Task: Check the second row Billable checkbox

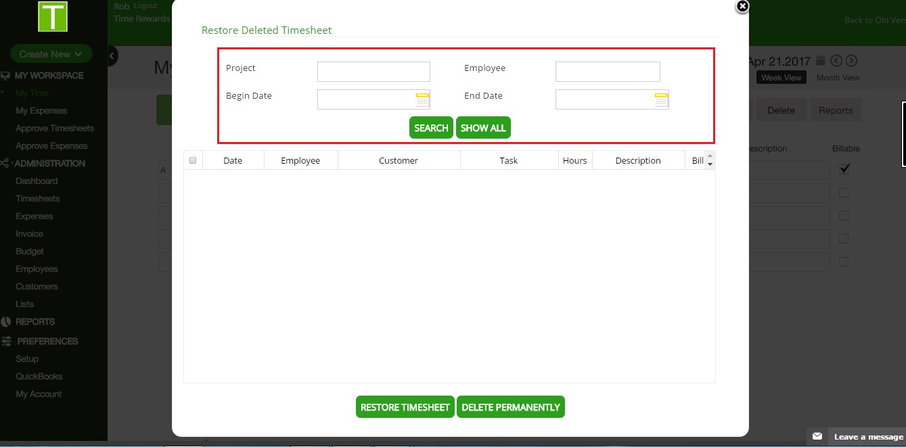Action: (844, 193)
